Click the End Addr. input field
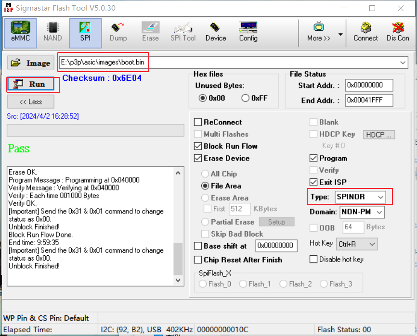The height and width of the screenshot is (336, 417). [369, 100]
